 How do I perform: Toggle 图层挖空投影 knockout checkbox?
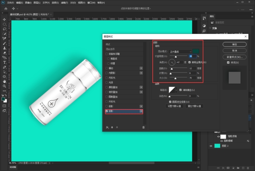(x=170, y=102)
